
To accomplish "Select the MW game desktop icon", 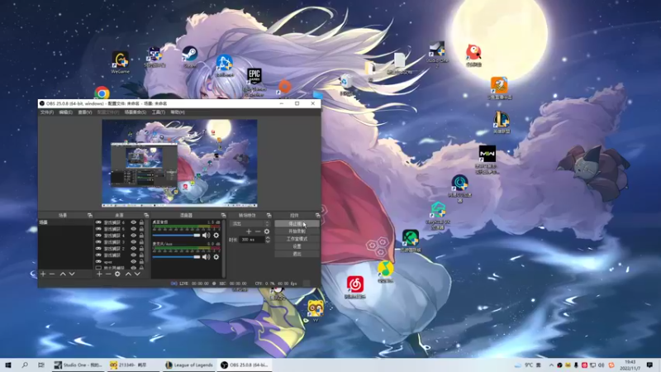I will tap(487, 160).
